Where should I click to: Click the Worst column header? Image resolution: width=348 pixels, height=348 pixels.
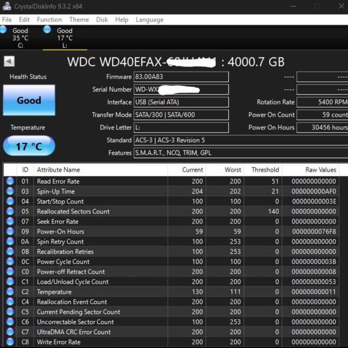tap(225, 170)
